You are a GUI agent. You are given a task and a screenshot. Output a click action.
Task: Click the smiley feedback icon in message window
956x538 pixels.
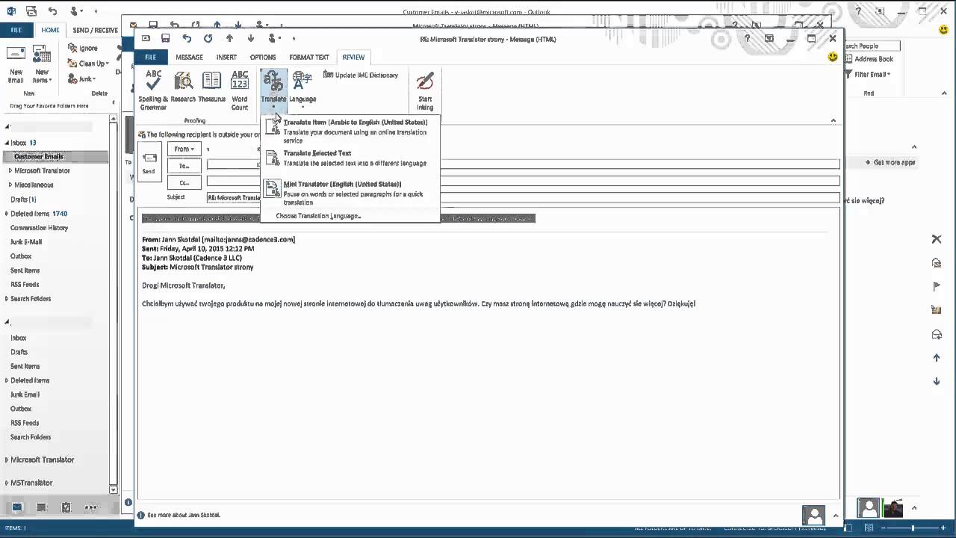tap(833, 58)
